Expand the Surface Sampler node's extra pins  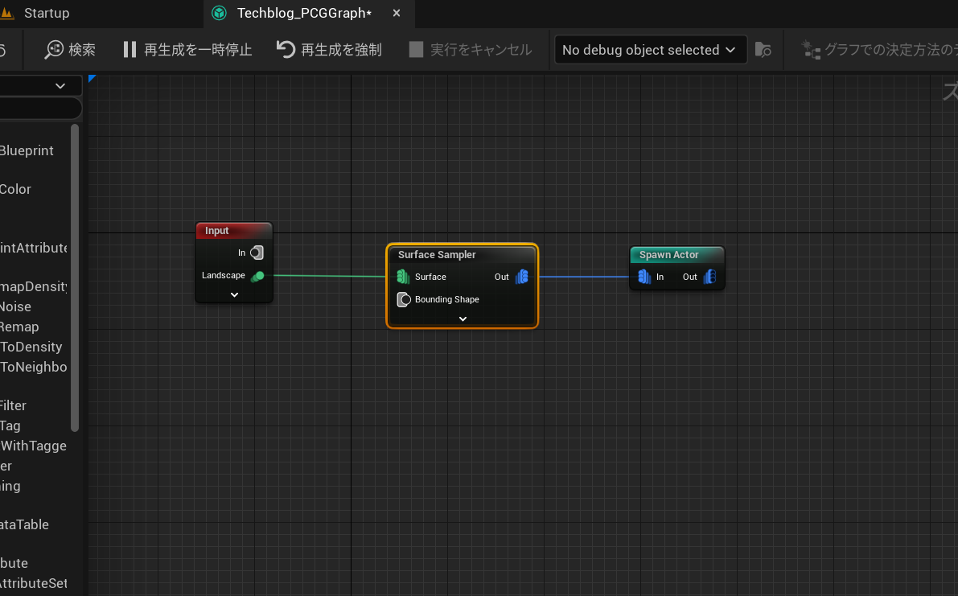pos(463,319)
